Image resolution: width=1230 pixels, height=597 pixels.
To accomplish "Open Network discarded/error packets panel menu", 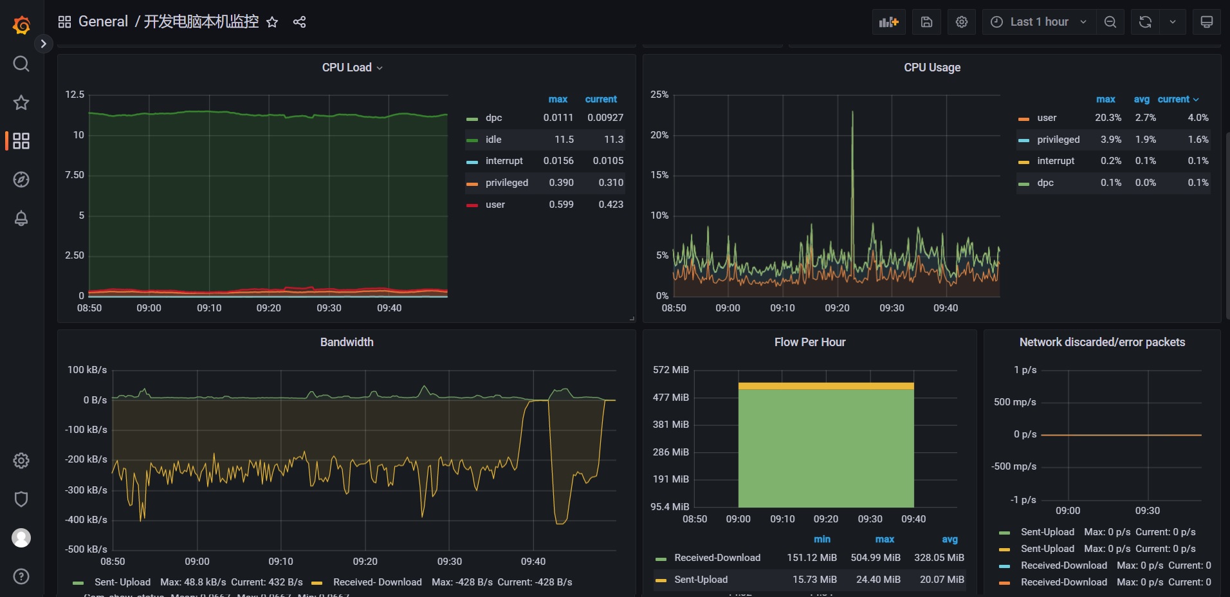I will [1102, 342].
